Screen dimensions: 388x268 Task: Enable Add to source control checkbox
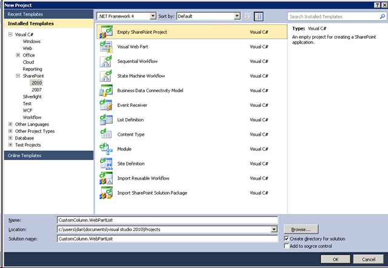point(286,246)
